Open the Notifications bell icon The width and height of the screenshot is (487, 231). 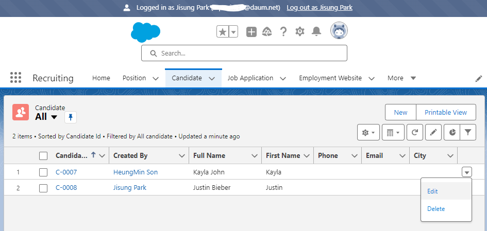coord(316,32)
